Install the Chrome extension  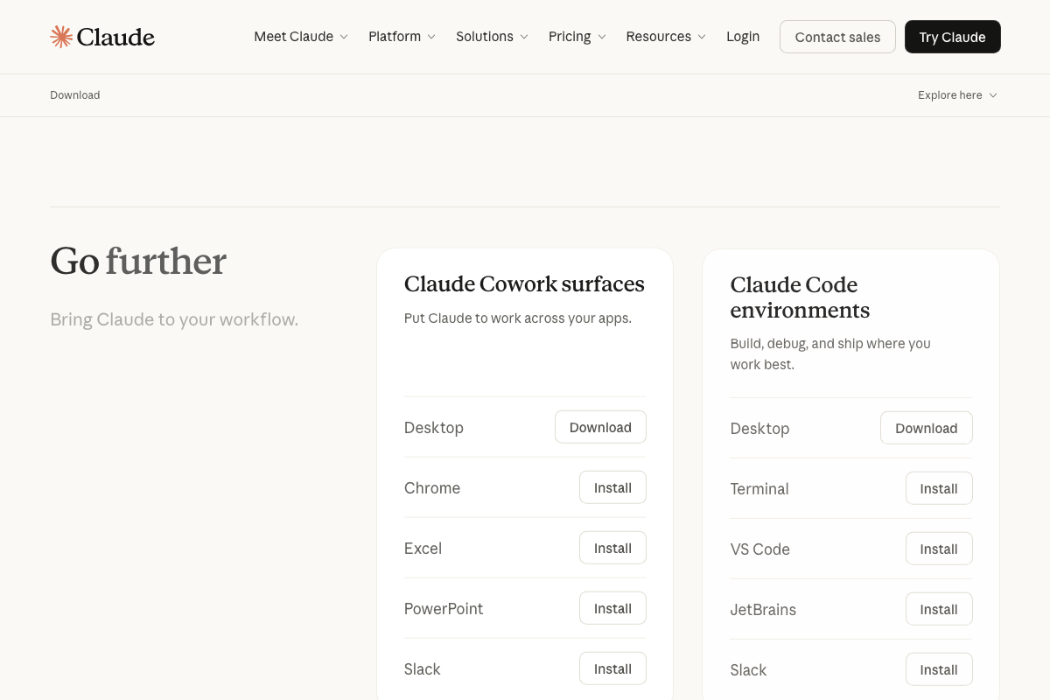click(x=612, y=487)
